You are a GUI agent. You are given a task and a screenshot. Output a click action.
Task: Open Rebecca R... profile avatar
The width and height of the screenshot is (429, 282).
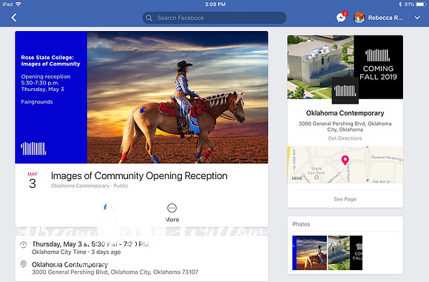click(359, 18)
